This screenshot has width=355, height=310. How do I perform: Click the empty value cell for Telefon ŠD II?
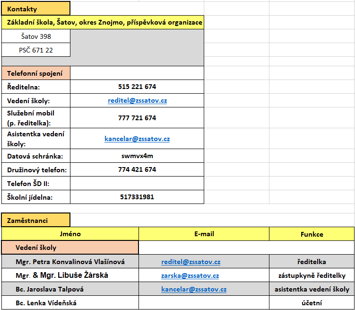137,183
